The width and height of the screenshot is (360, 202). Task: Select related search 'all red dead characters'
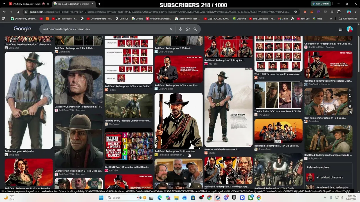[328, 178]
